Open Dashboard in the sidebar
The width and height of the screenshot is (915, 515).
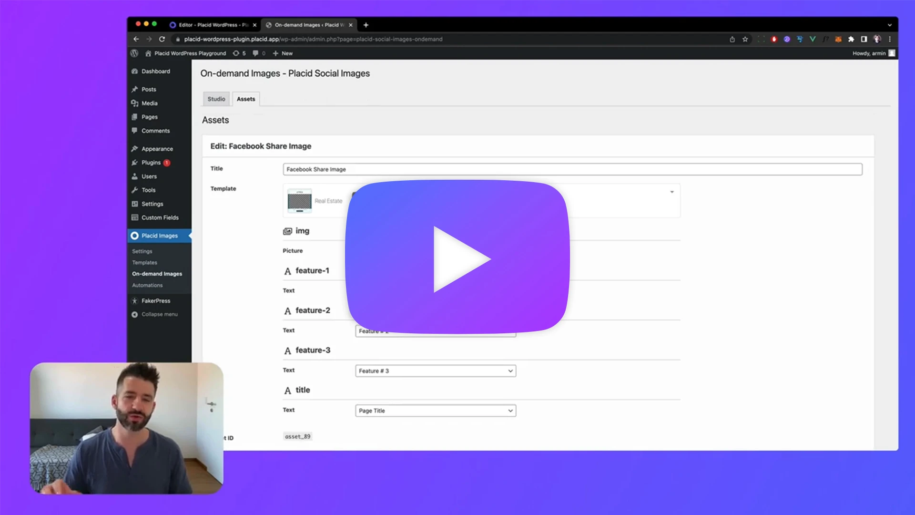(159, 72)
